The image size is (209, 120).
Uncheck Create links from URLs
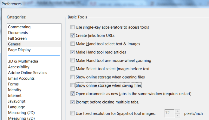click(x=72, y=35)
